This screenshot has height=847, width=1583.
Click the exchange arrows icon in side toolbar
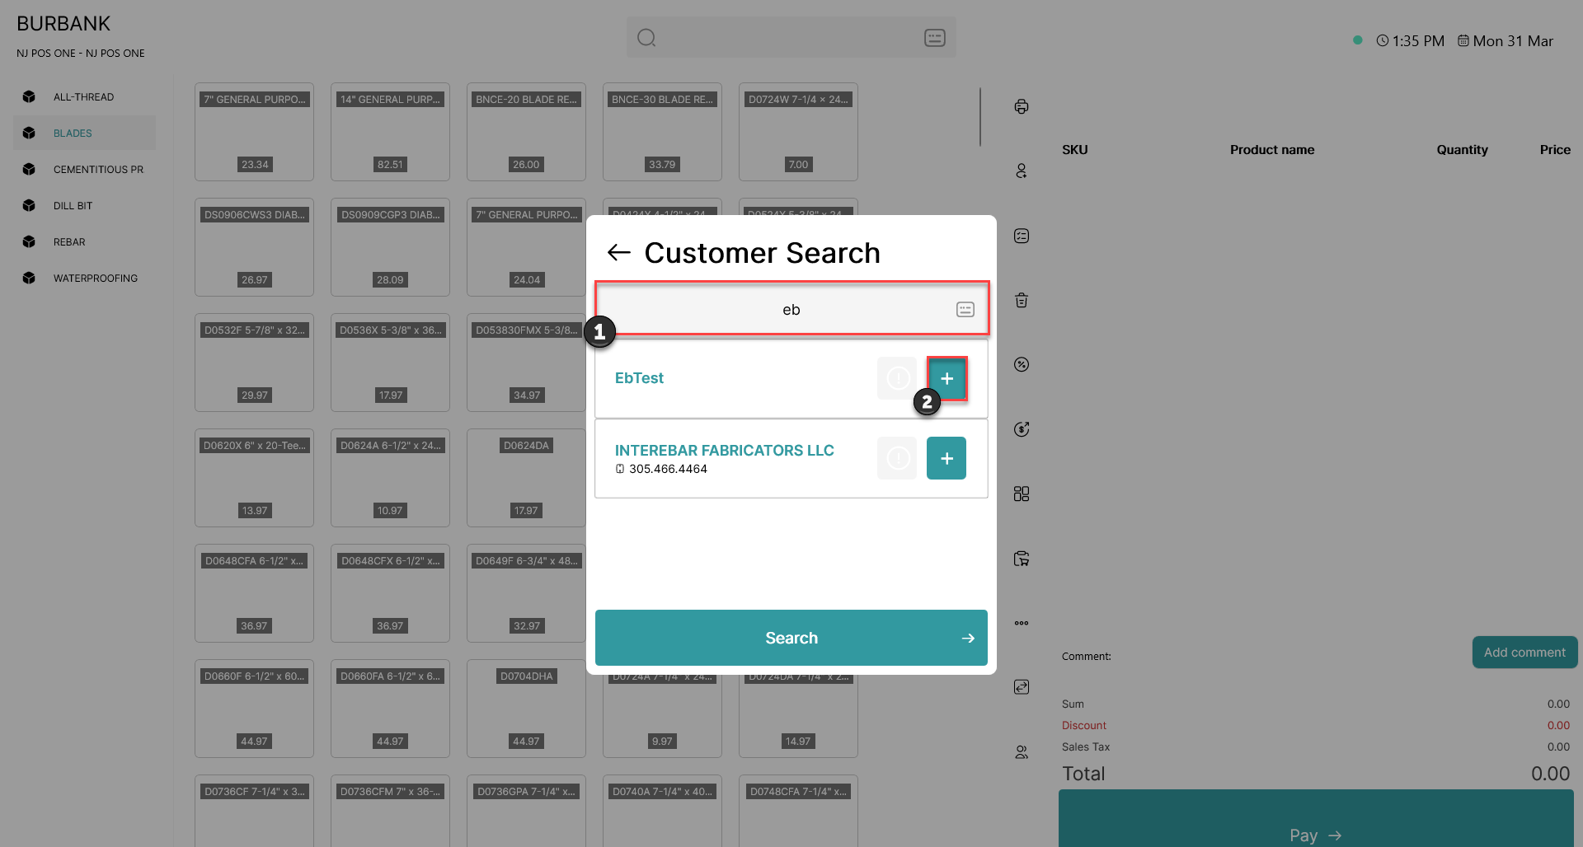[x=1022, y=687]
